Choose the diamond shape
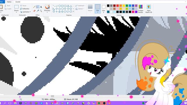 57,9
